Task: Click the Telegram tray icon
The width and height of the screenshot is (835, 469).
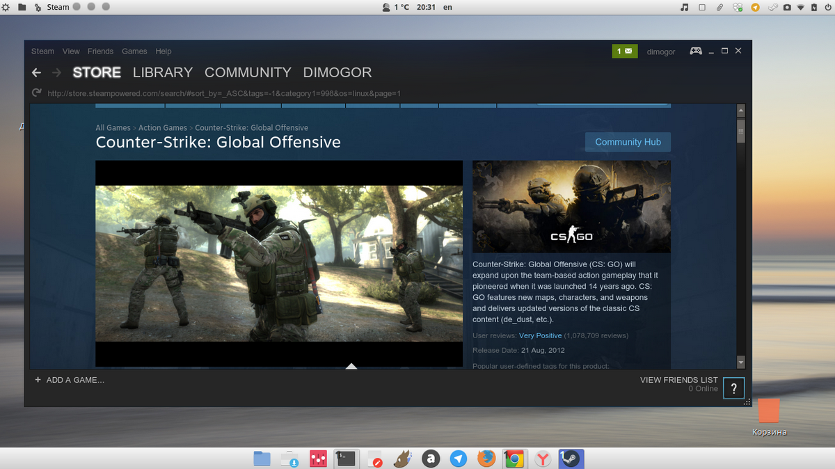Action: click(x=756, y=7)
